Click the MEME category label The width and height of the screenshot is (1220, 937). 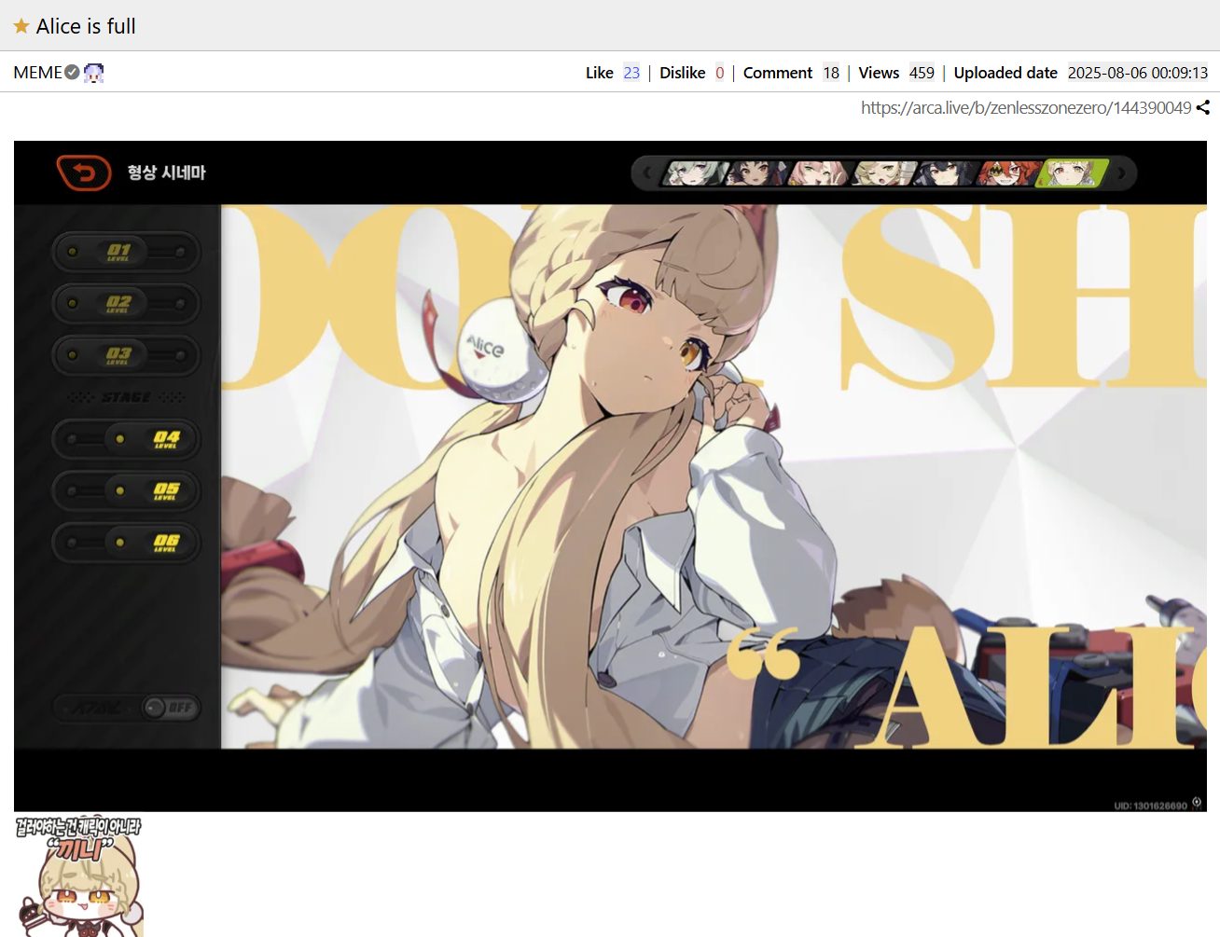coord(37,72)
